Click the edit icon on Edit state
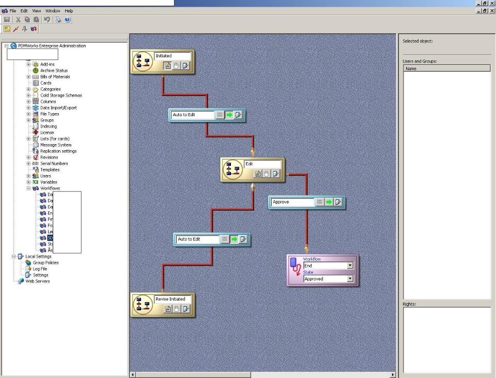The width and height of the screenshot is (496, 378). coord(275,174)
